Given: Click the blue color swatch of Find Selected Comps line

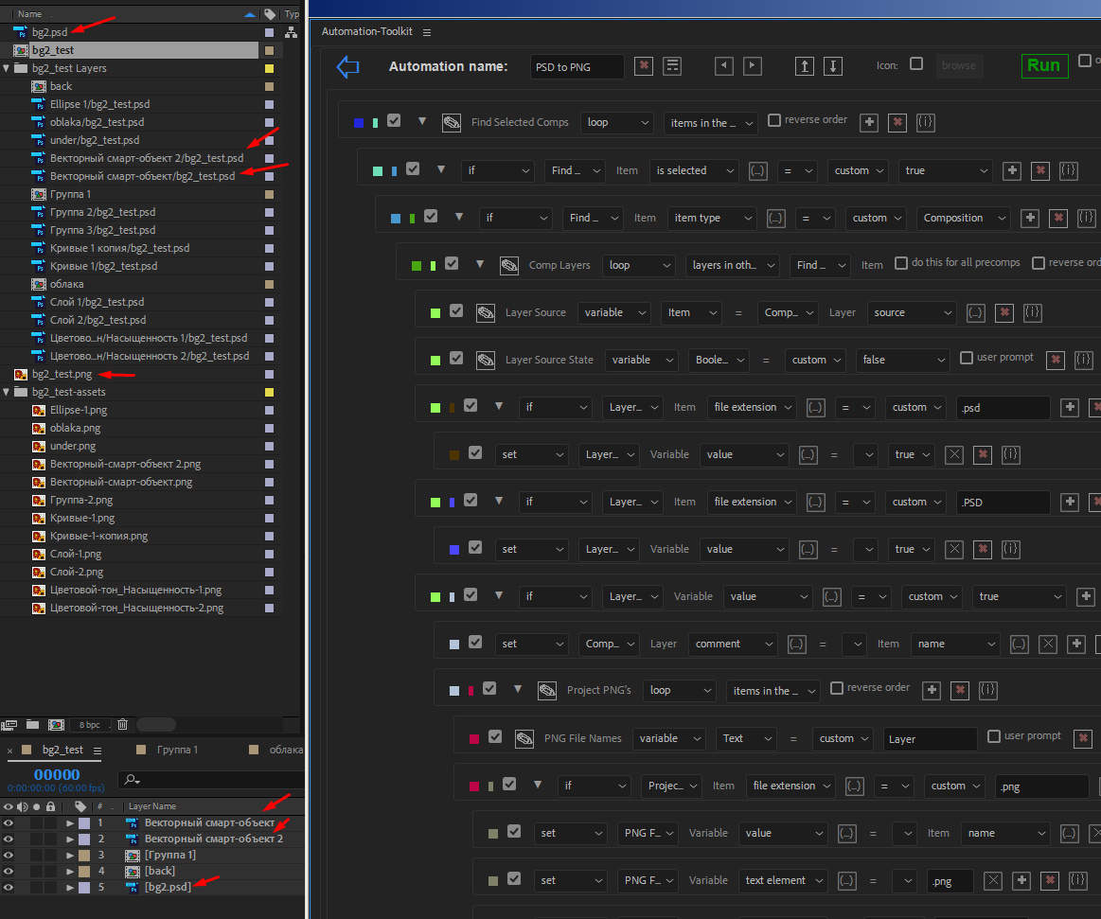Looking at the screenshot, I should (x=359, y=123).
